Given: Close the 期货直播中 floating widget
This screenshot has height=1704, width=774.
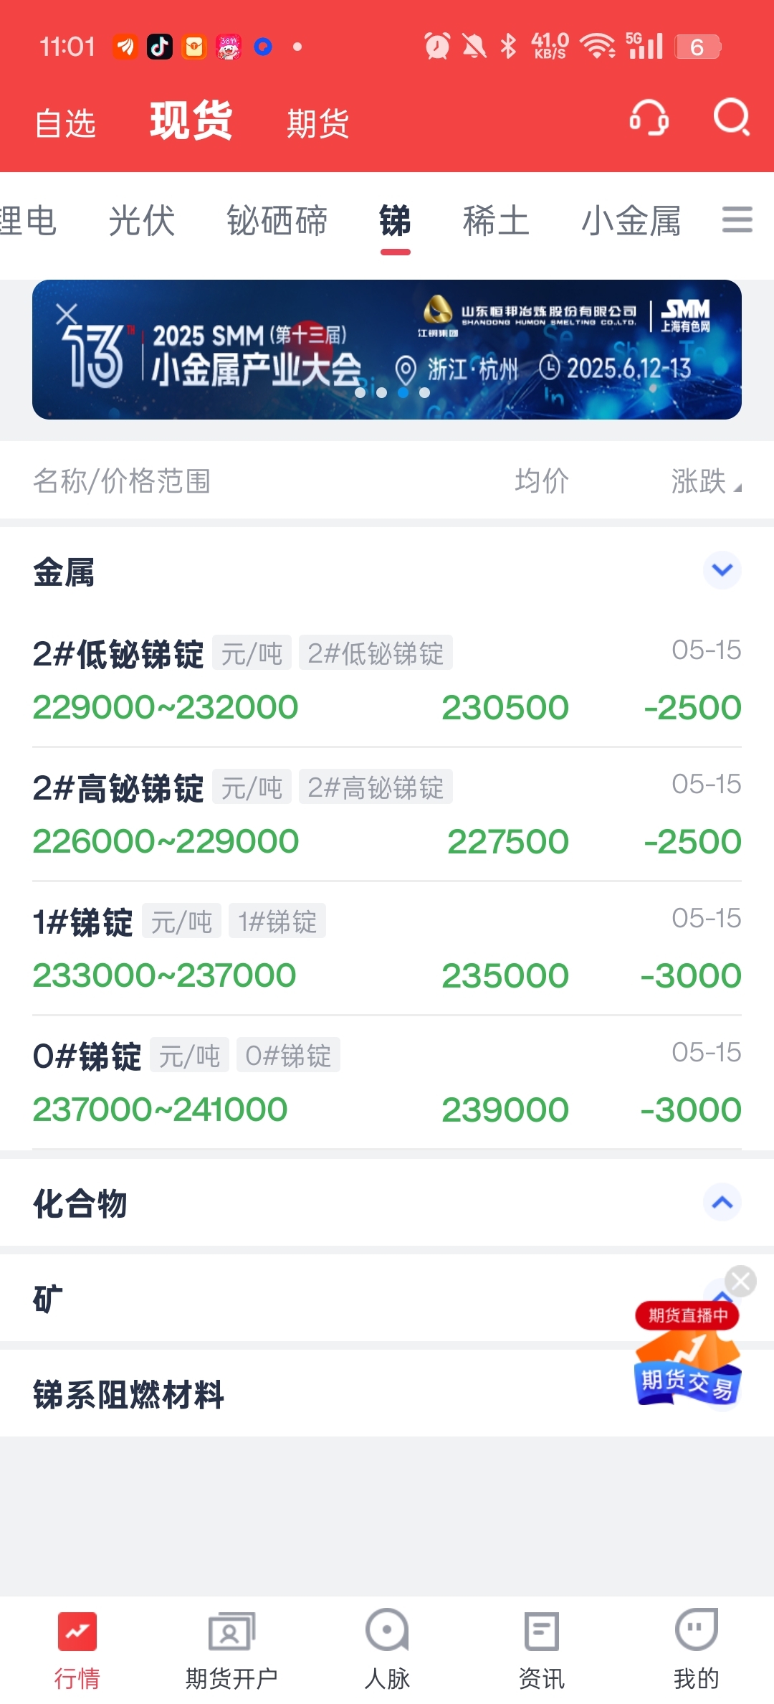Looking at the screenshot, I should [740, 1281].
